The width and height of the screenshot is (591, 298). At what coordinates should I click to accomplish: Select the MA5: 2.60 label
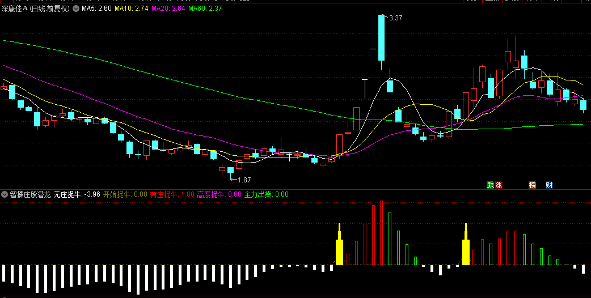click(x=96, y=8)
